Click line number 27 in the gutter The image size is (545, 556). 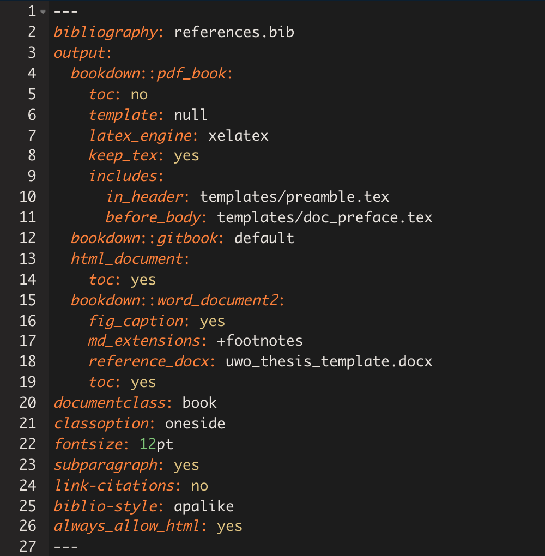27,547
